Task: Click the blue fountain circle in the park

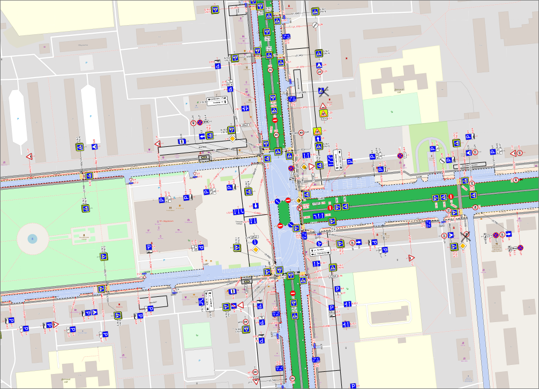Action: [x=32, y=238]
